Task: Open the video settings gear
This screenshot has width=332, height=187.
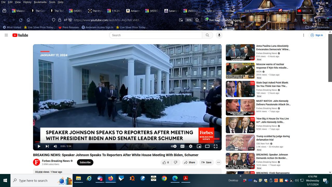Action: 191,146
